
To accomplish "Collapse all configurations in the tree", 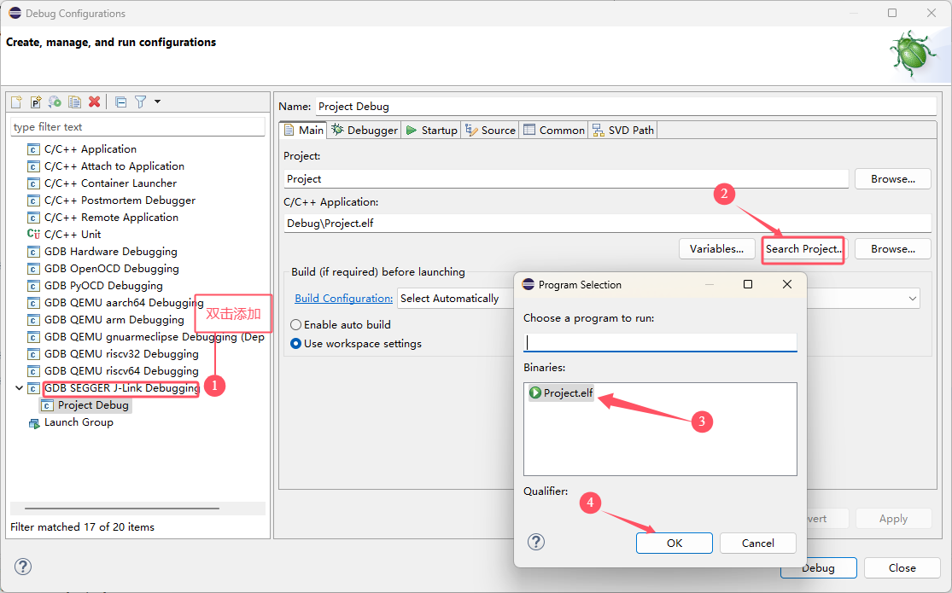I will (x=121, y=102).
